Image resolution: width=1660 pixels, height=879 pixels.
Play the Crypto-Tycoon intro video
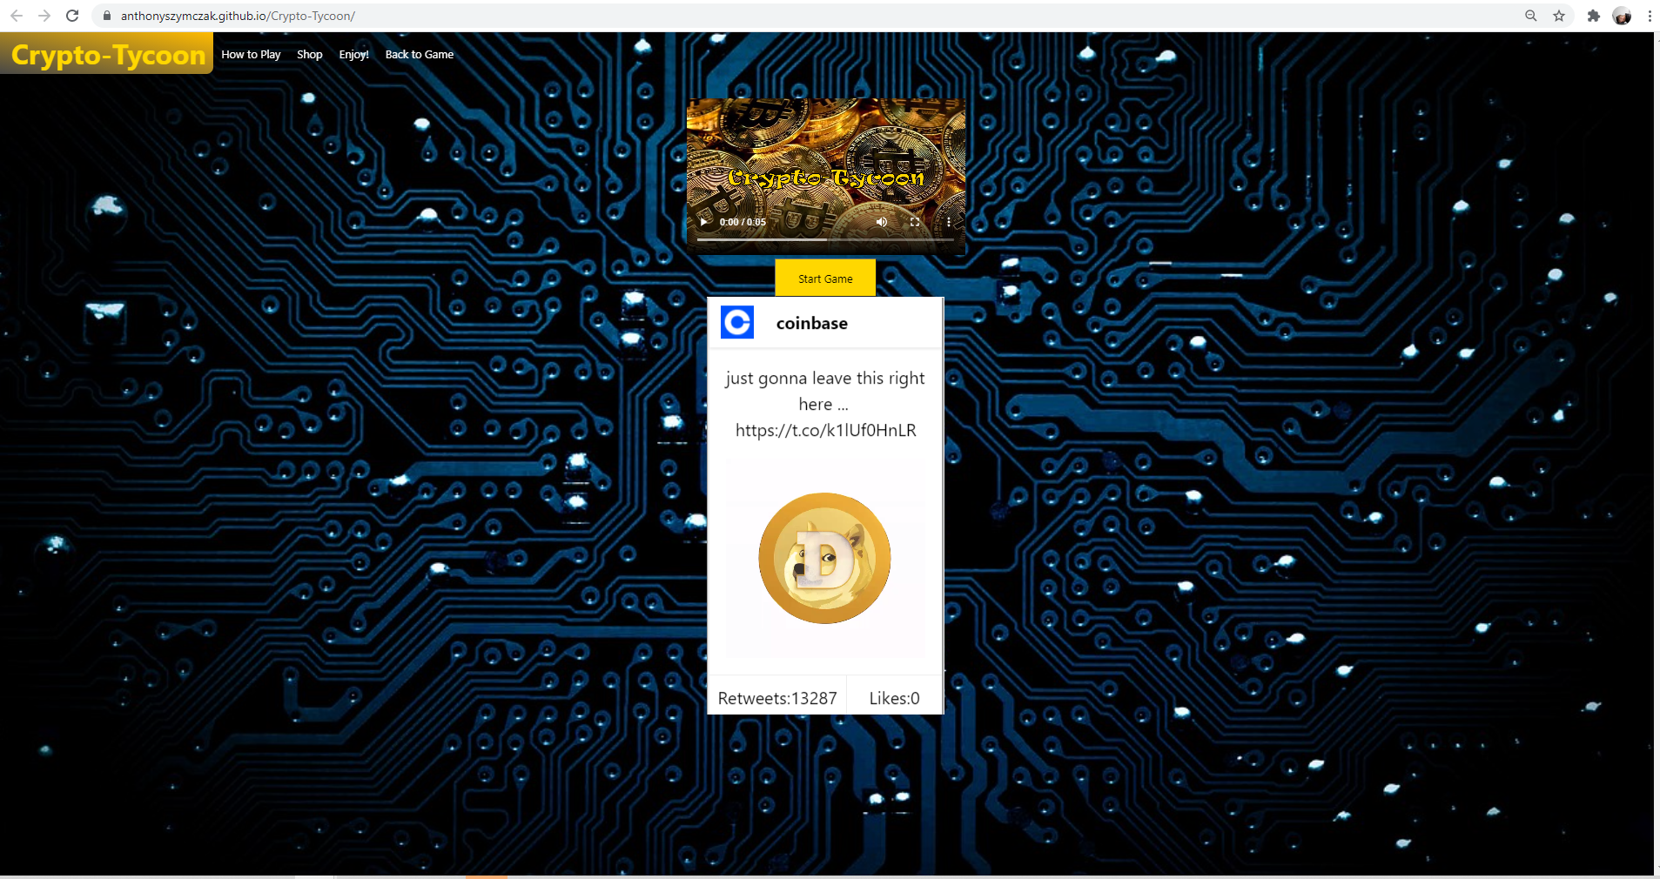[703, 222]
